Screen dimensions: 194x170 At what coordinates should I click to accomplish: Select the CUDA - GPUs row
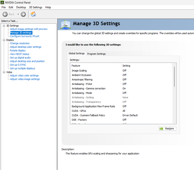pos(121,111)
